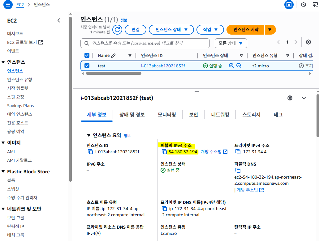This screenshot has height=241, width=319.
Task: Open 작업 actions dropdown
Action: click(x=210, y=30)
